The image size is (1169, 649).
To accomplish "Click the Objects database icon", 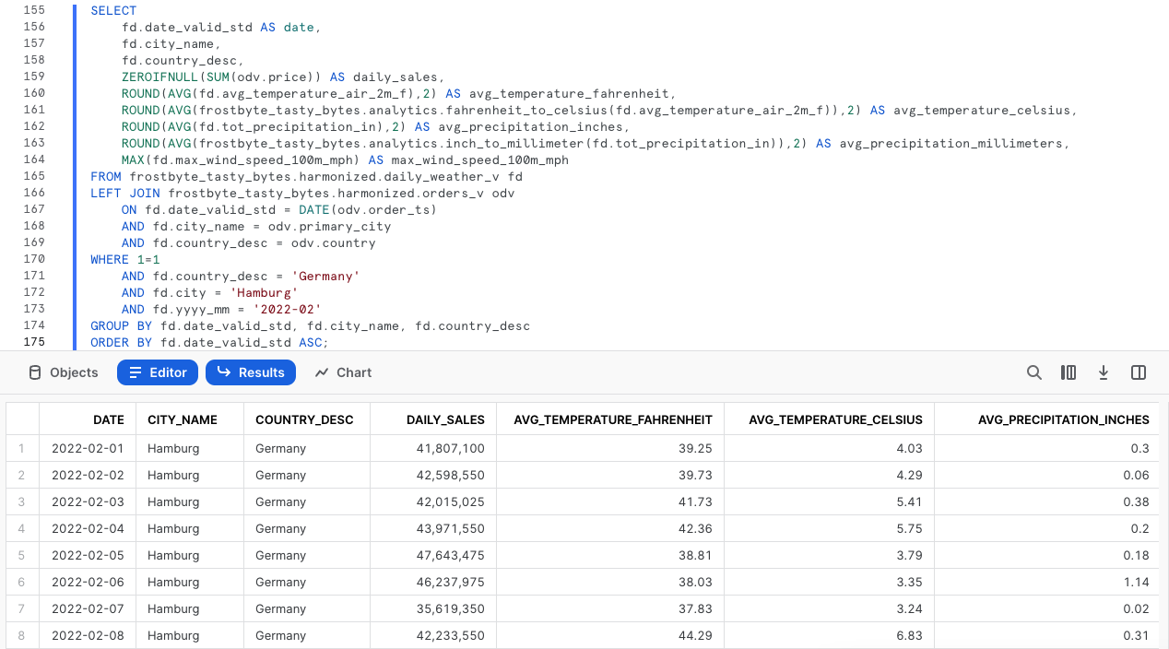I will pos(33,372).
